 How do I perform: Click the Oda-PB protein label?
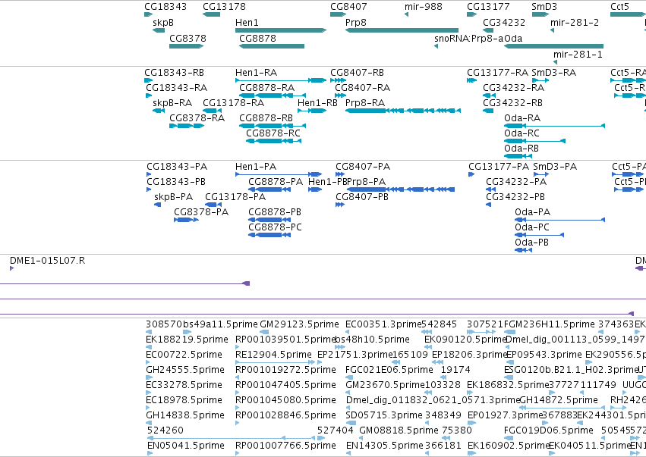tap(532, 243)
